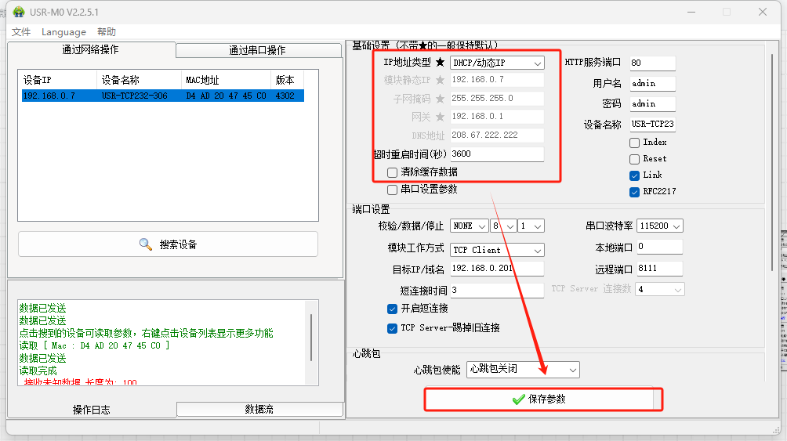Open TCP Server 连接数 dropdown

tap(659, 290)
